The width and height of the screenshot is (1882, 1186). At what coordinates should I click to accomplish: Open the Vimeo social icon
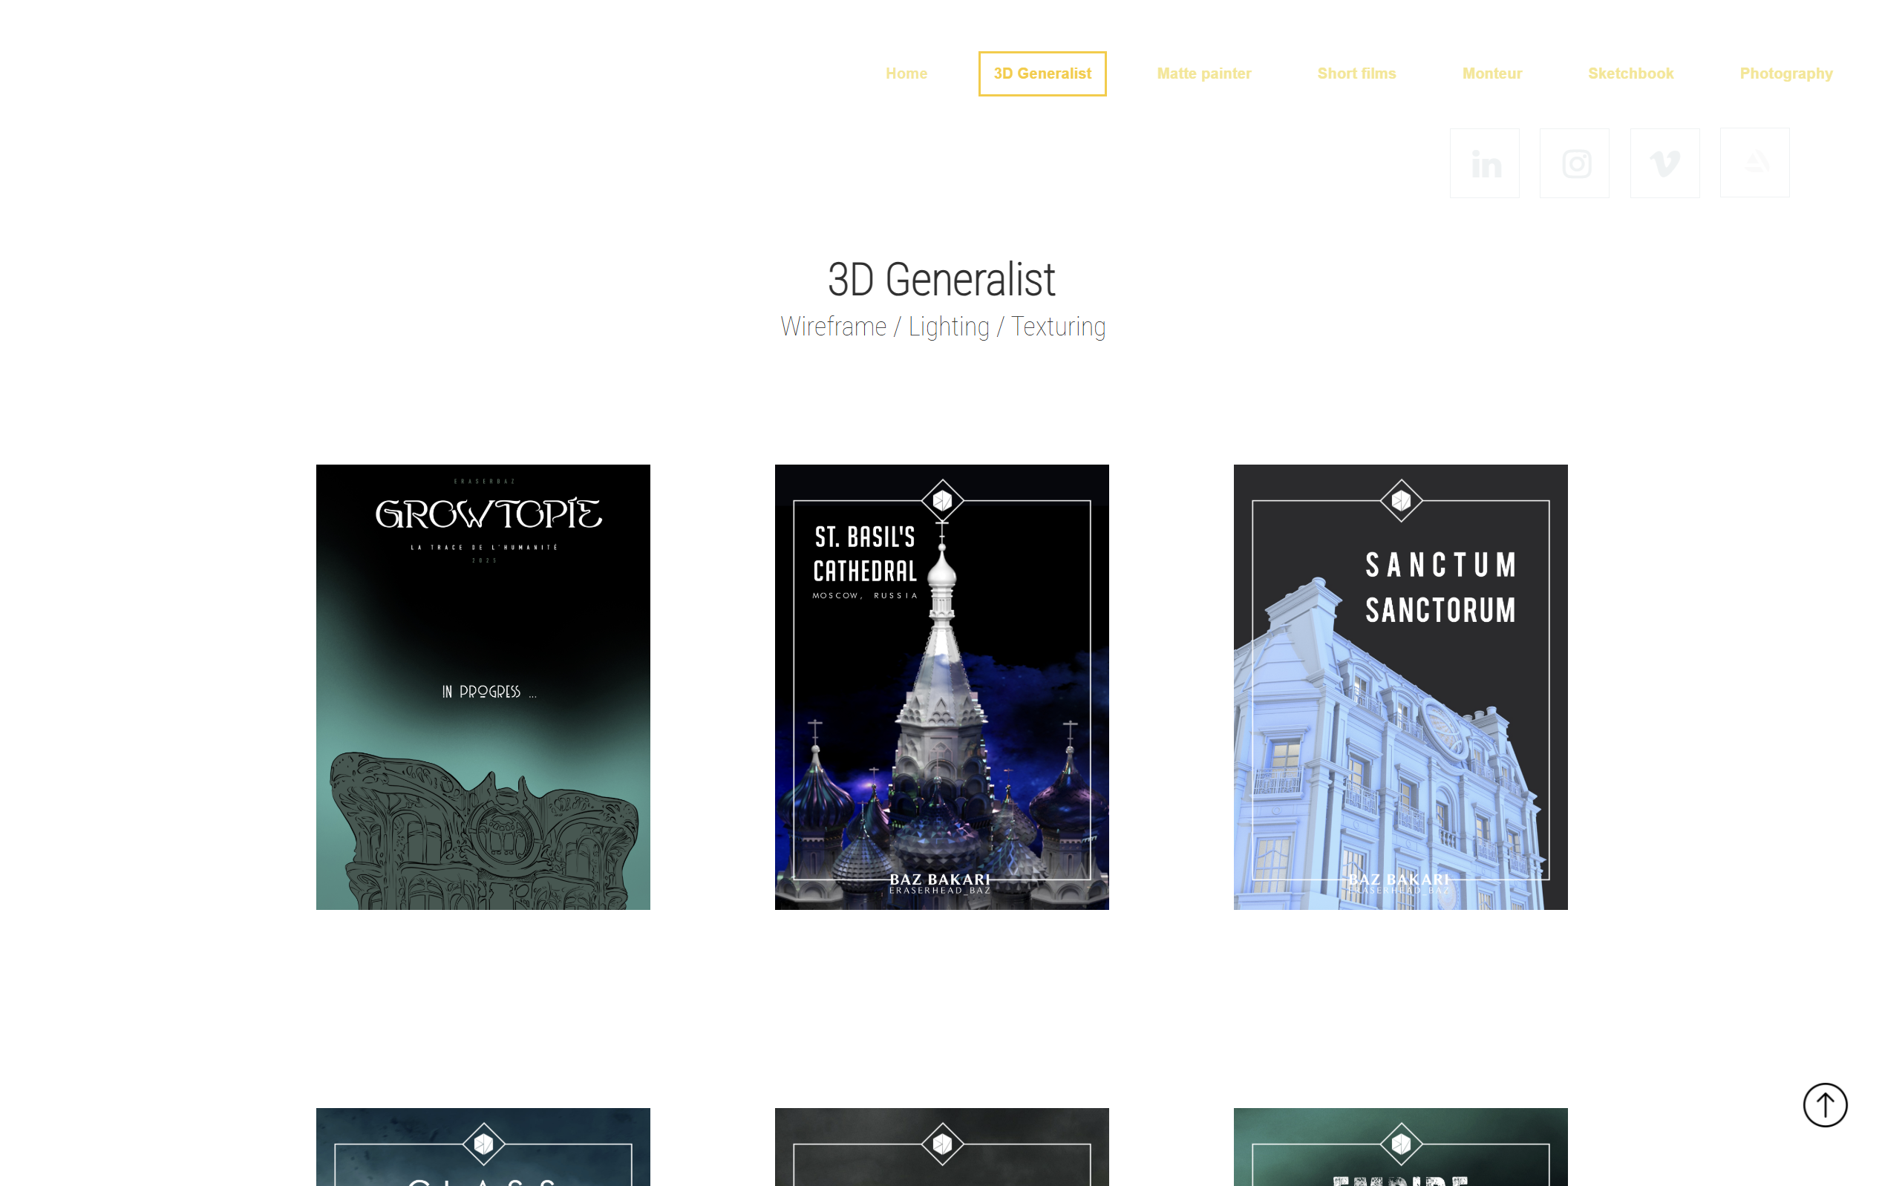[1664, 163]
